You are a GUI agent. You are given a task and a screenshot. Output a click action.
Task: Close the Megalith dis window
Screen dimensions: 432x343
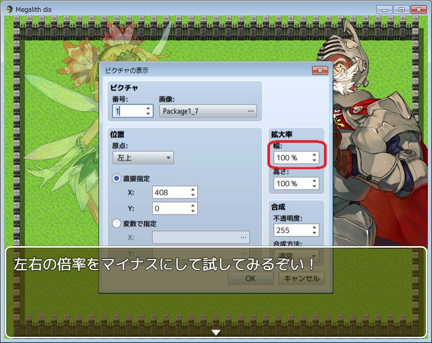pyautogui.click(x=419, y=10)
